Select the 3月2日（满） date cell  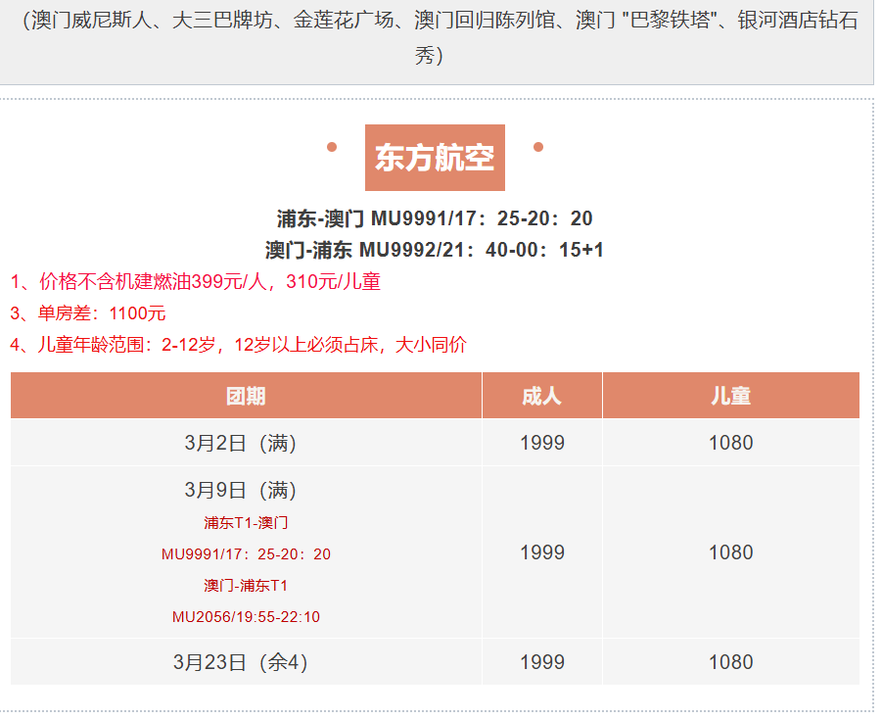pyautogui.click(x=247, y=443)
